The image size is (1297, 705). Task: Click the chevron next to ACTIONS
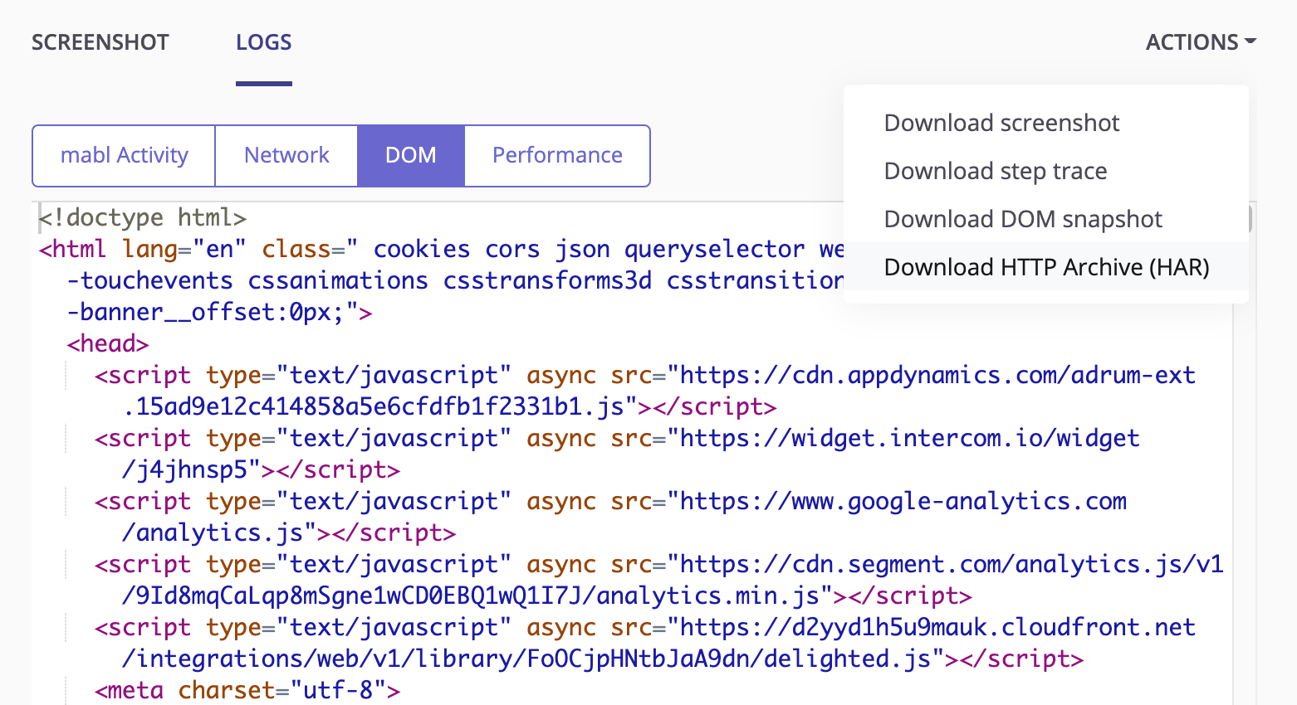click(x=1251, y=41)
